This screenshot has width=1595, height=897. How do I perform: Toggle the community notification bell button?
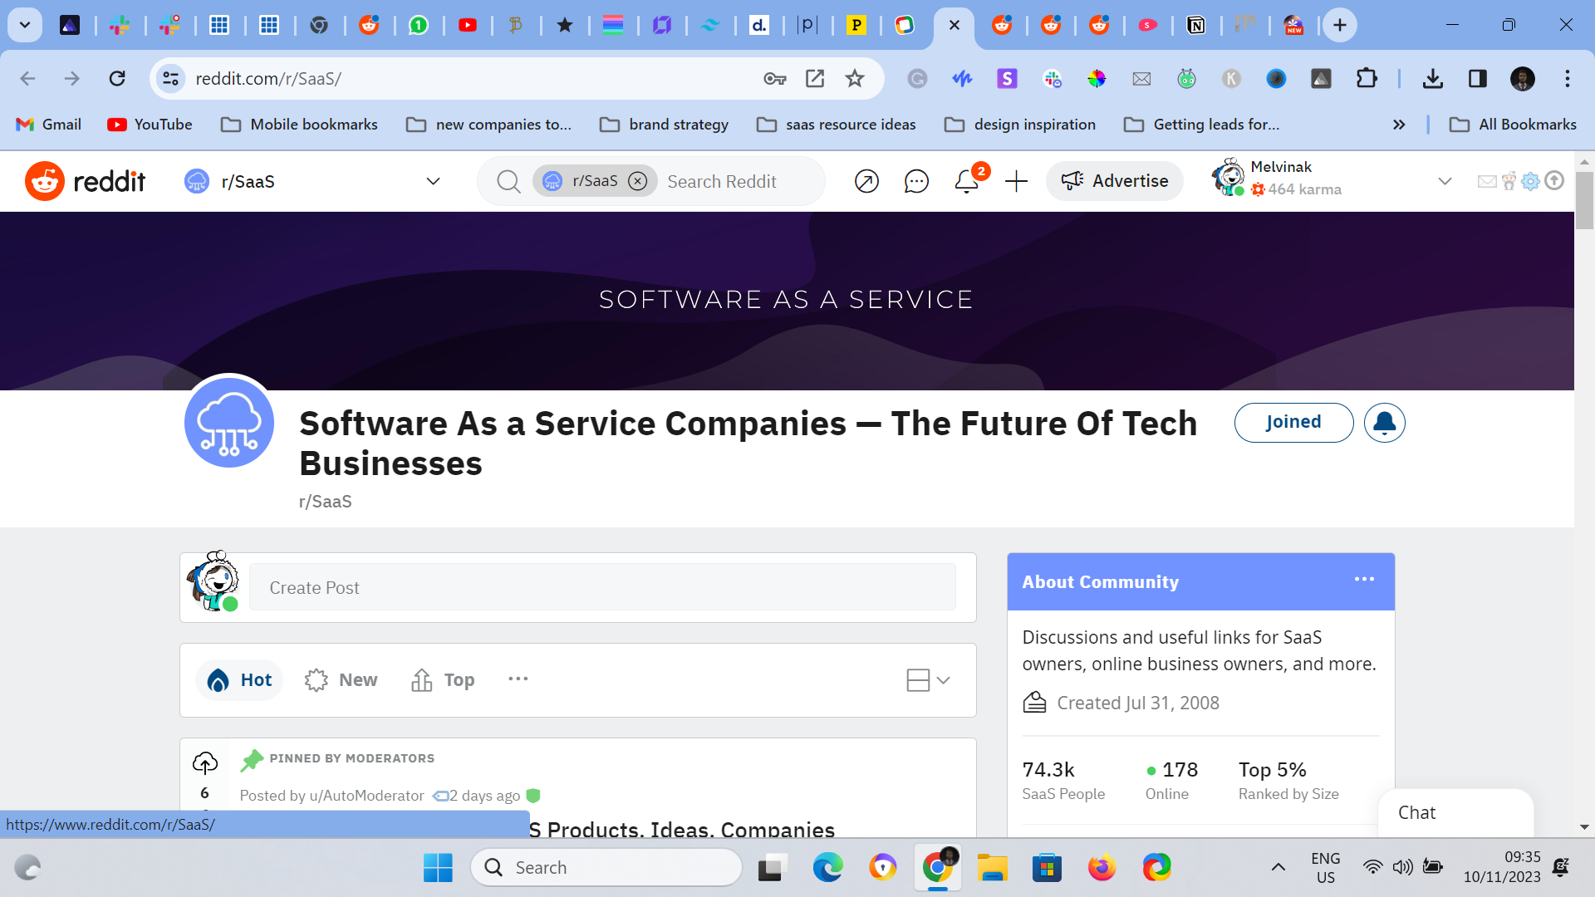tap(1384, 423)
